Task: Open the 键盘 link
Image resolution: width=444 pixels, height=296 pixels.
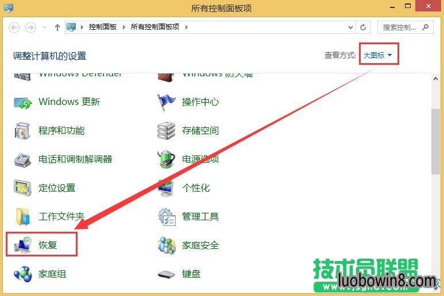Action: 191,274
